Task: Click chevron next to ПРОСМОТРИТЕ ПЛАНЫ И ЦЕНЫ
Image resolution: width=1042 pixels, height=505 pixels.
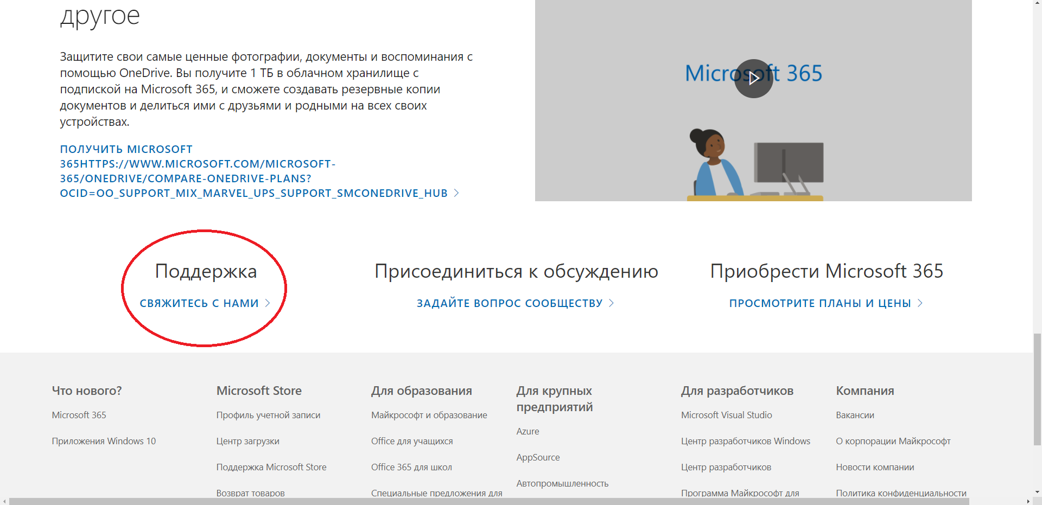Action: [920, 303]
